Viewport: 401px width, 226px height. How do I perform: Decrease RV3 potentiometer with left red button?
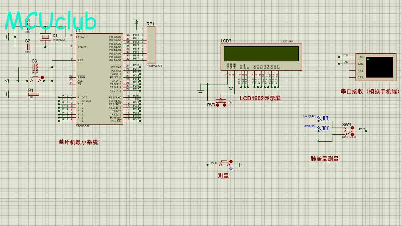[218, 105]
